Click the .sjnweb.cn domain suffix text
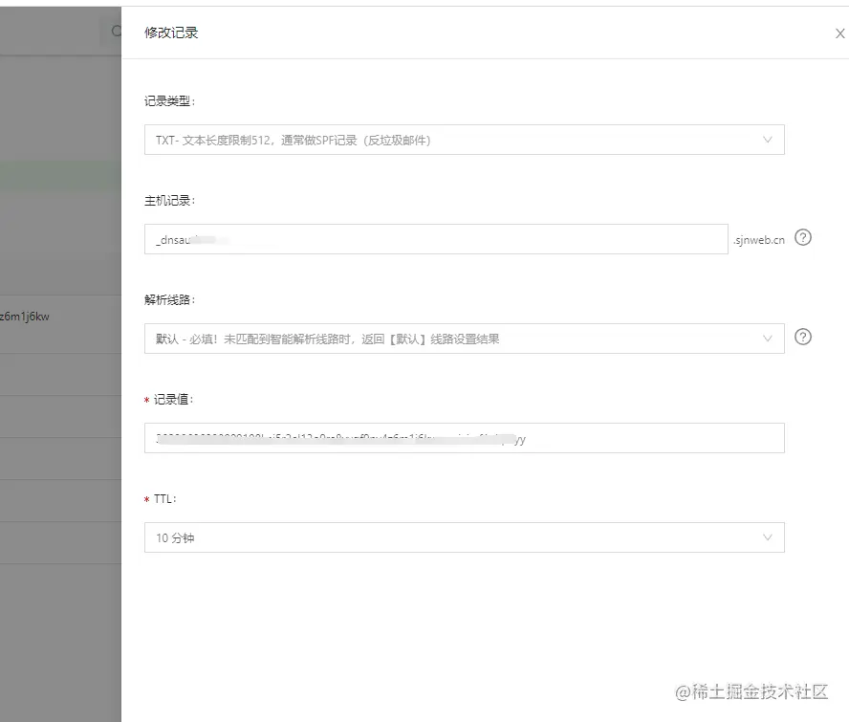This screenshot has width=849, height=722. pyautogui.click(x=758, y=240)
